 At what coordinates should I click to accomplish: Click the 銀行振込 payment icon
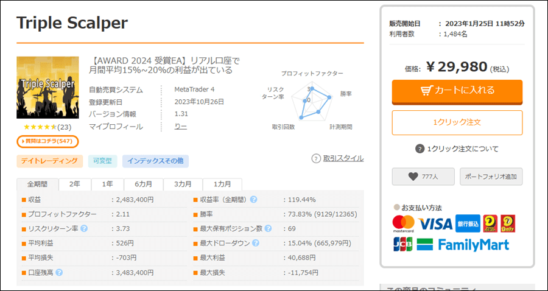pyautogui.click(x=468, y=223)
